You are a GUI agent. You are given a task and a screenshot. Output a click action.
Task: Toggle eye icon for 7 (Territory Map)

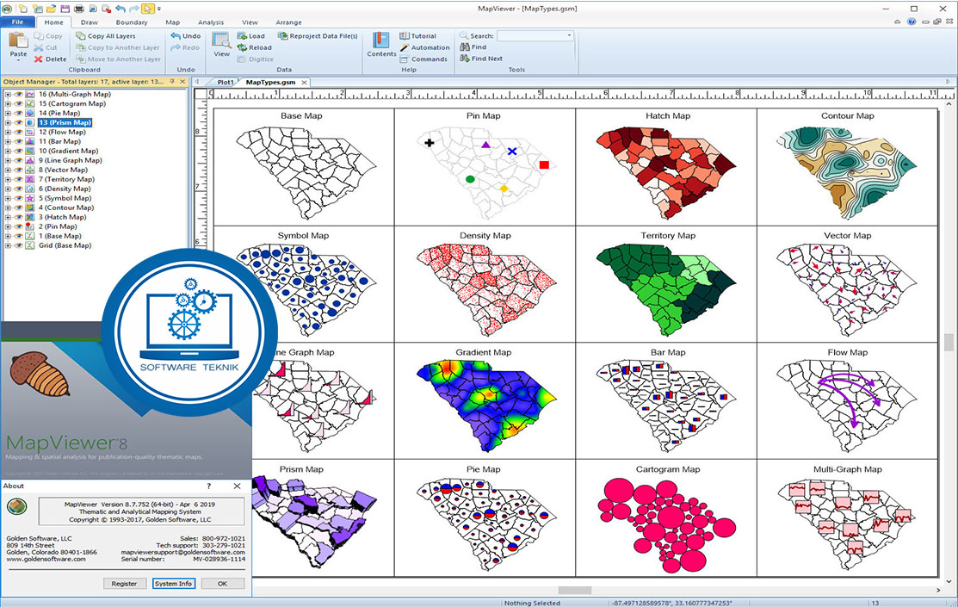click(x=18, y=180)
